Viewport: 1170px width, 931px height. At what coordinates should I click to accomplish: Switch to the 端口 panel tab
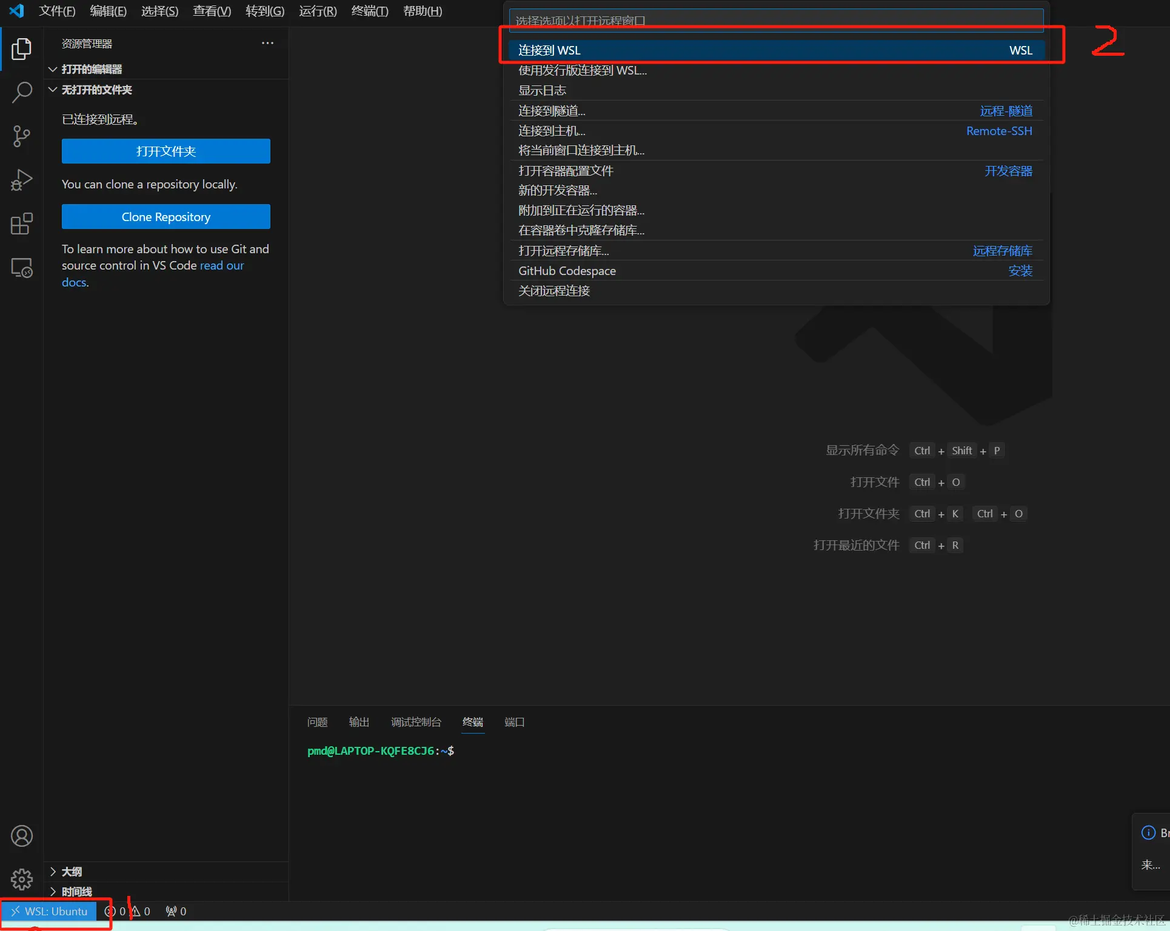(x=515, y=722)
